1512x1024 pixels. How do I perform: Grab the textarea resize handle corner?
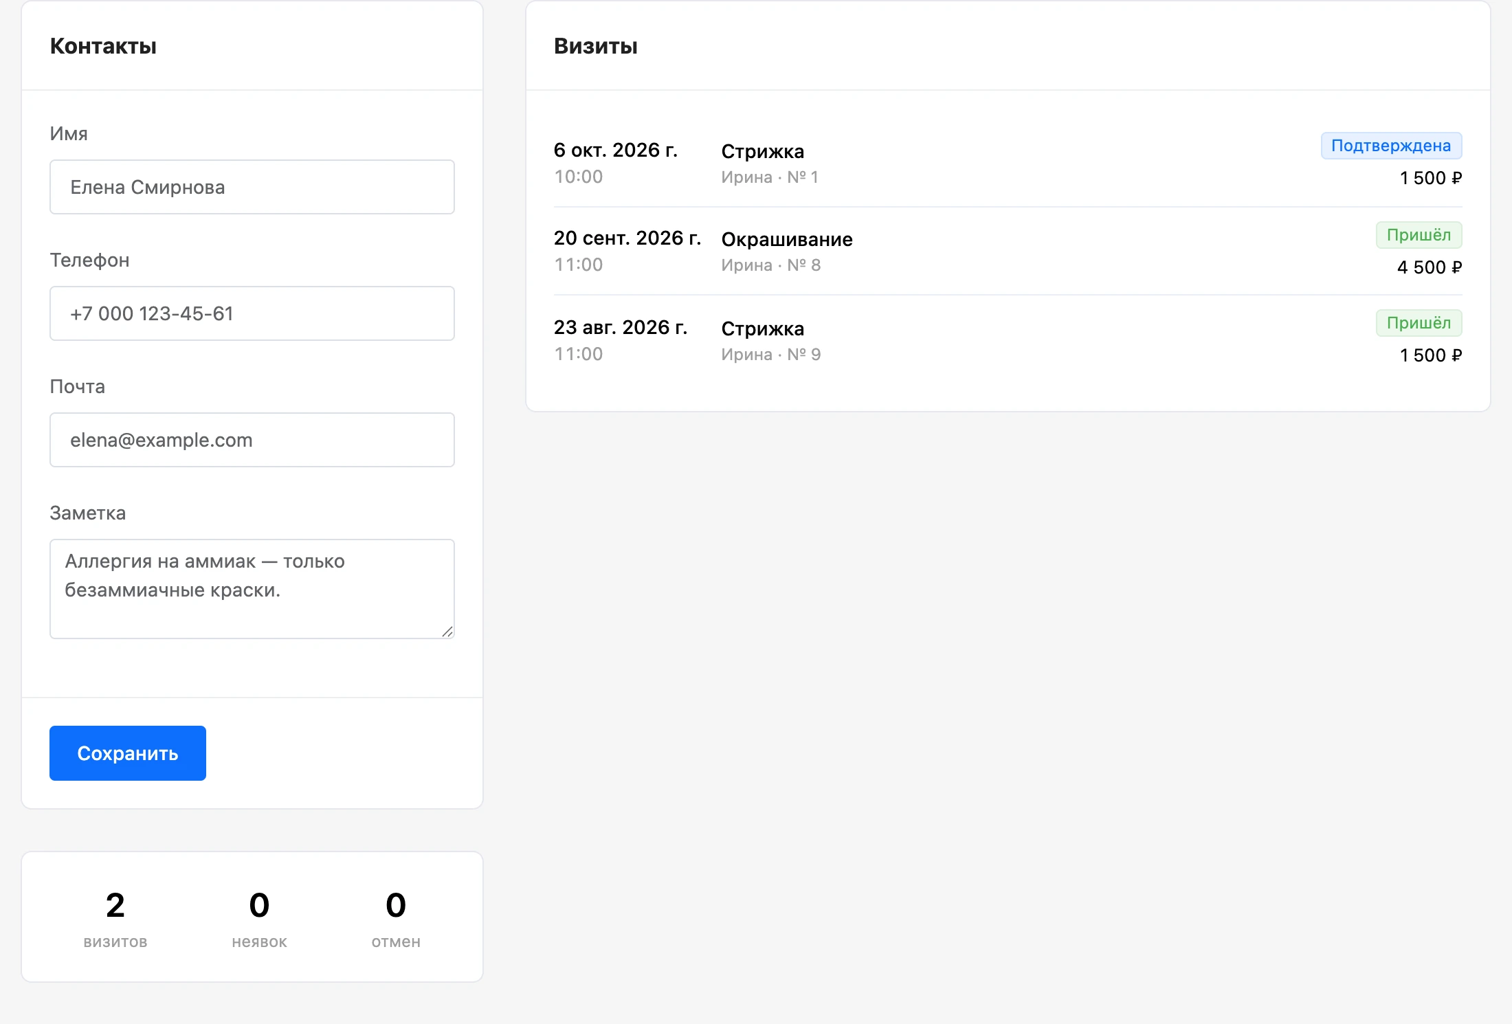click(x=447, y=632)
